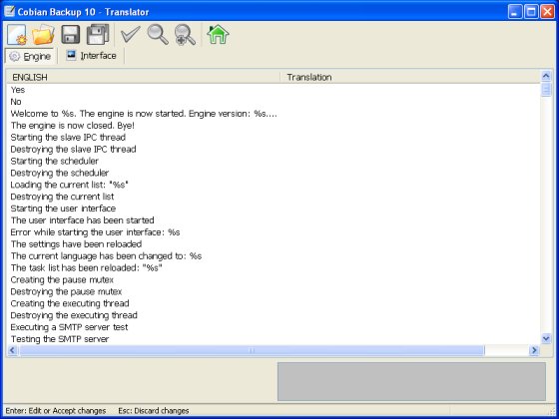559x419 pixels.
Task: Click the horizontal scrollbar left arrow
Action: [x=12, y=350]
